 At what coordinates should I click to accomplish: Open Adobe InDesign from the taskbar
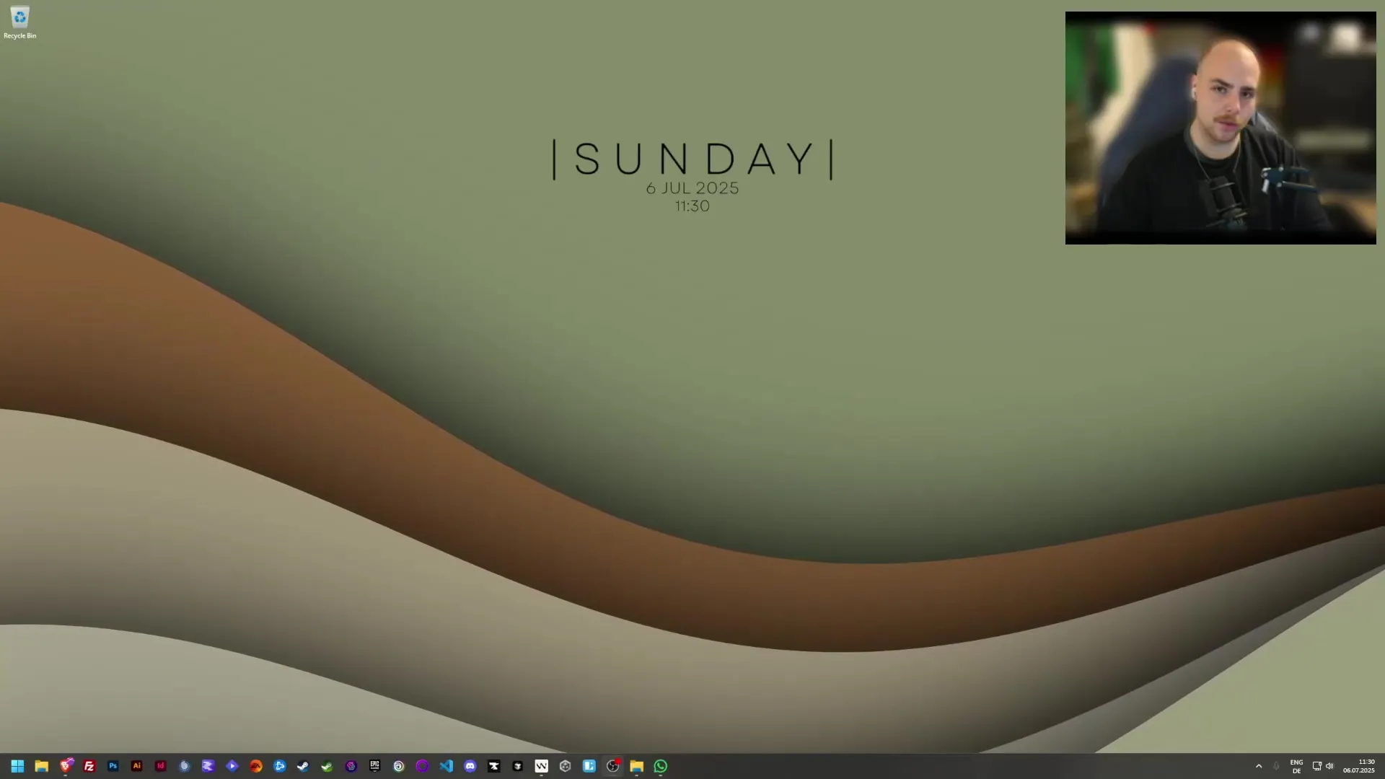(161, 766)
